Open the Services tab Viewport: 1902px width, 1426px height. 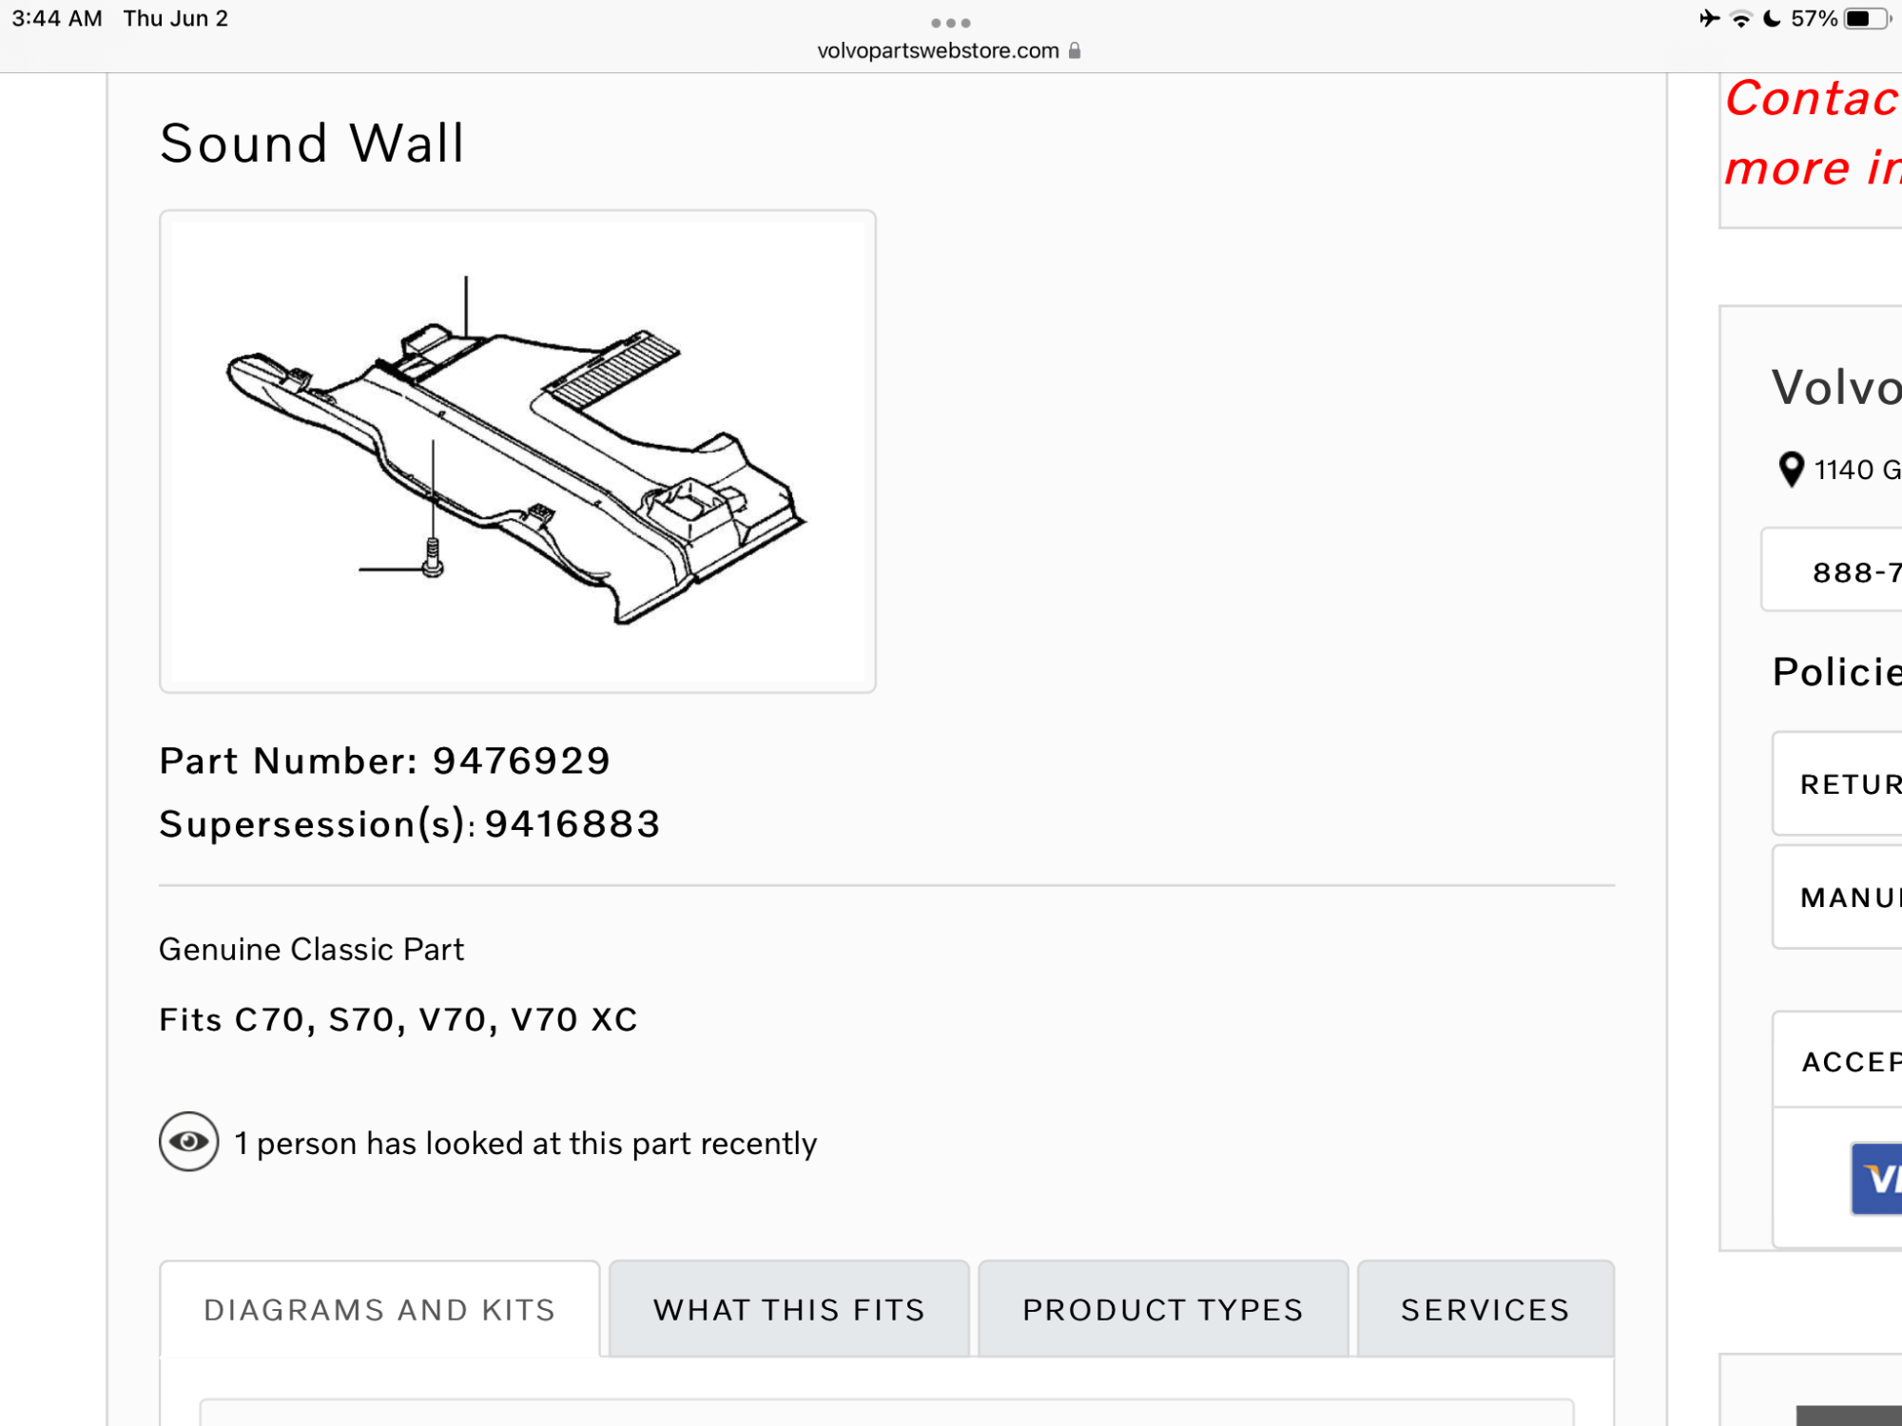tap(1485, 1309)
